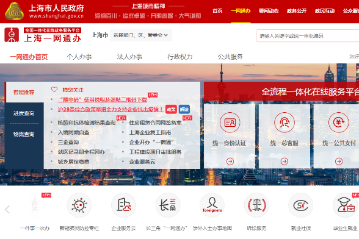
Task: Open the 毕业生就业 graduate icon
Action: (345, 205)
